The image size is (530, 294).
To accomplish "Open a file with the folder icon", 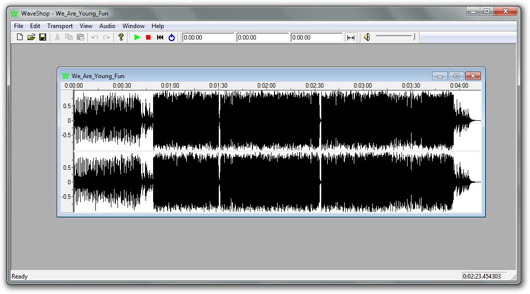I will (31, 37).
